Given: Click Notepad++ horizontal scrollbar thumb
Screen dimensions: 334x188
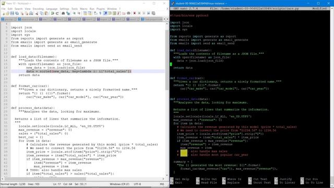Looking at the screenshot, I should click(x=45, y=179).
